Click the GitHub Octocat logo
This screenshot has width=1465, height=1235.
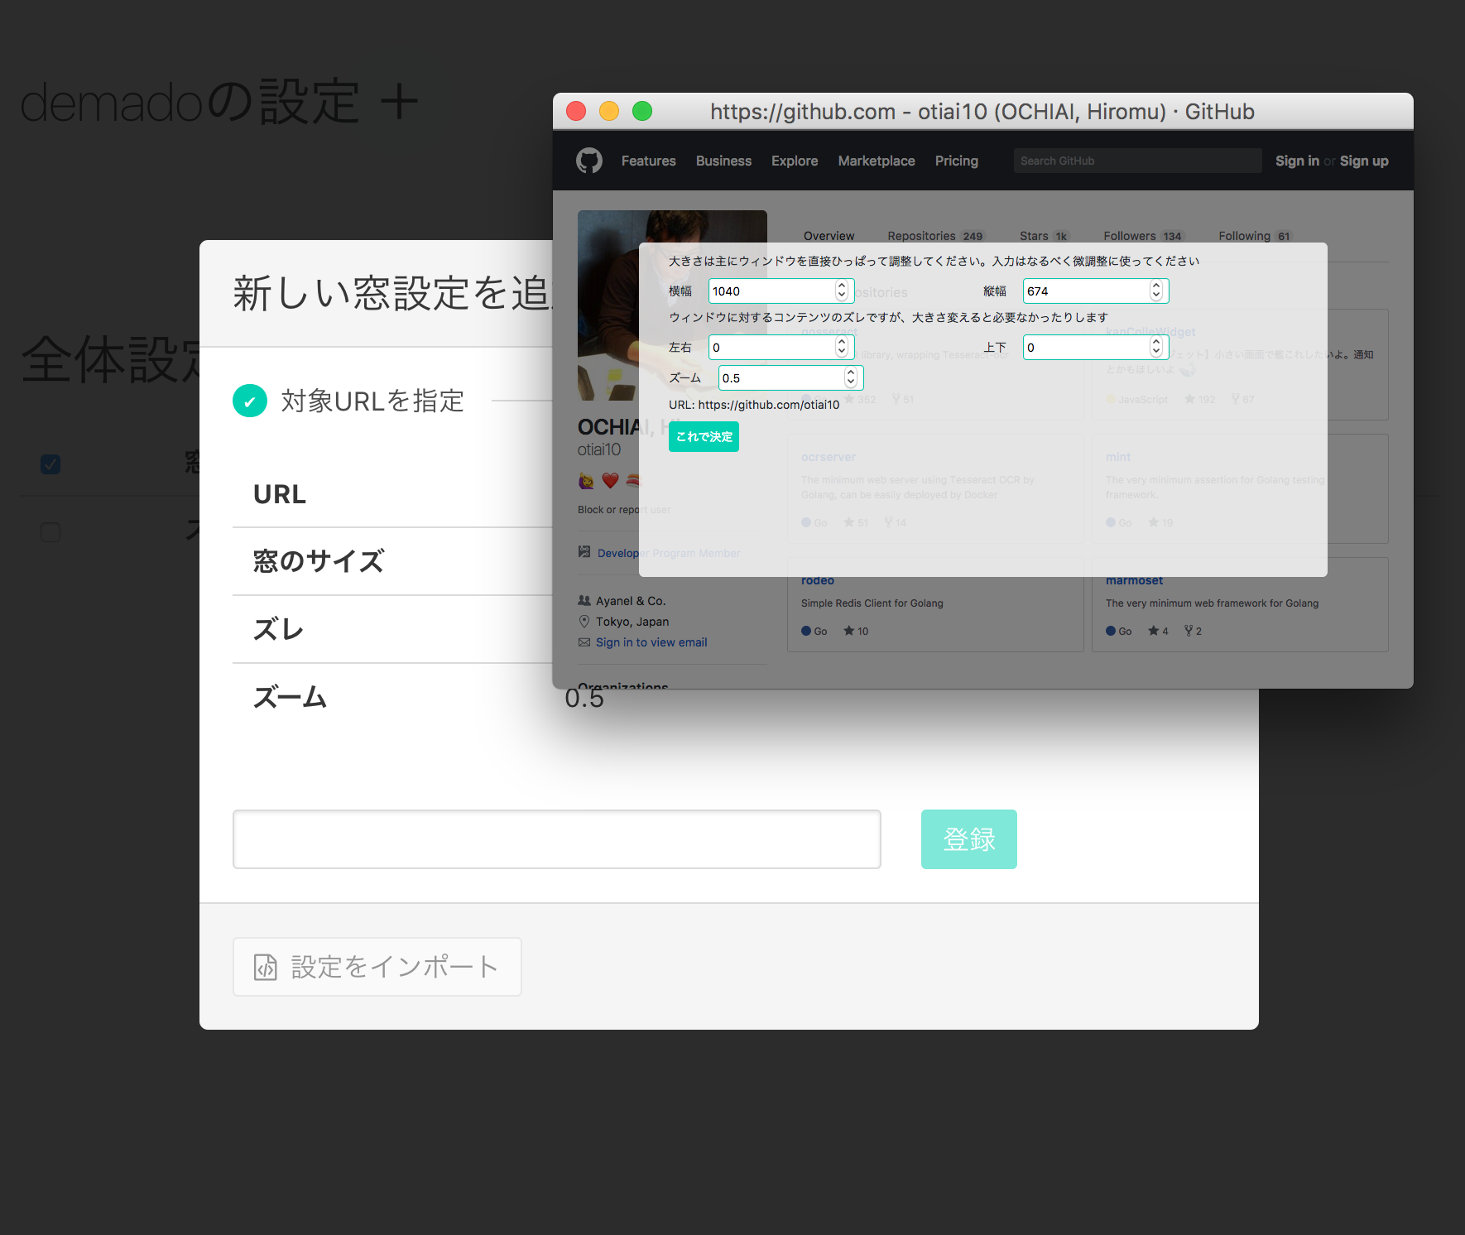pyautogui.click(x=589, y=160)
